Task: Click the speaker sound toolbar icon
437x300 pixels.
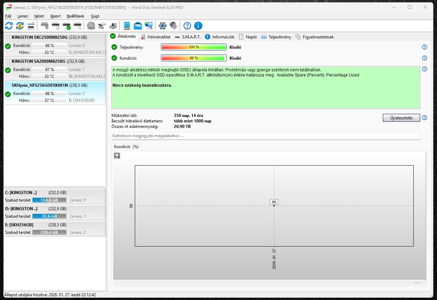Action: 173,26
